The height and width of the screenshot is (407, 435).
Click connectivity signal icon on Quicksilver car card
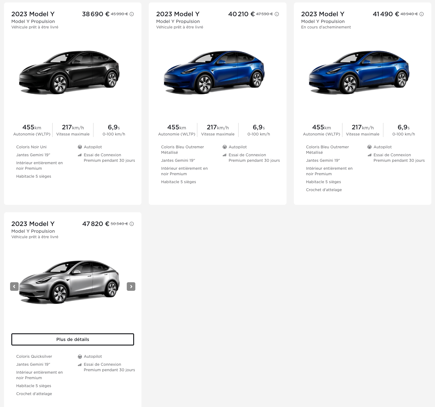pos(80,364)
